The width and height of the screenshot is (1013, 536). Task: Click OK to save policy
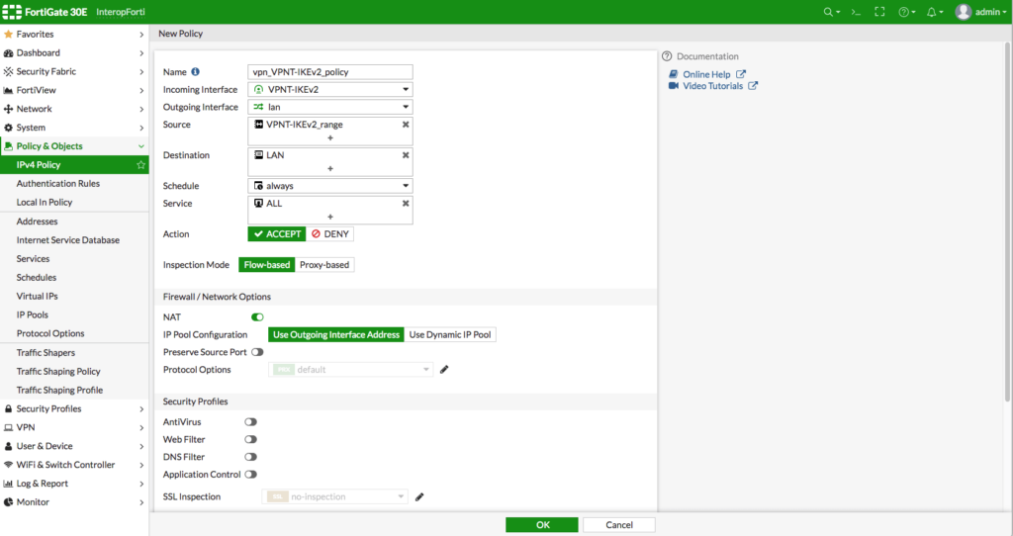[x=542, y=524]
